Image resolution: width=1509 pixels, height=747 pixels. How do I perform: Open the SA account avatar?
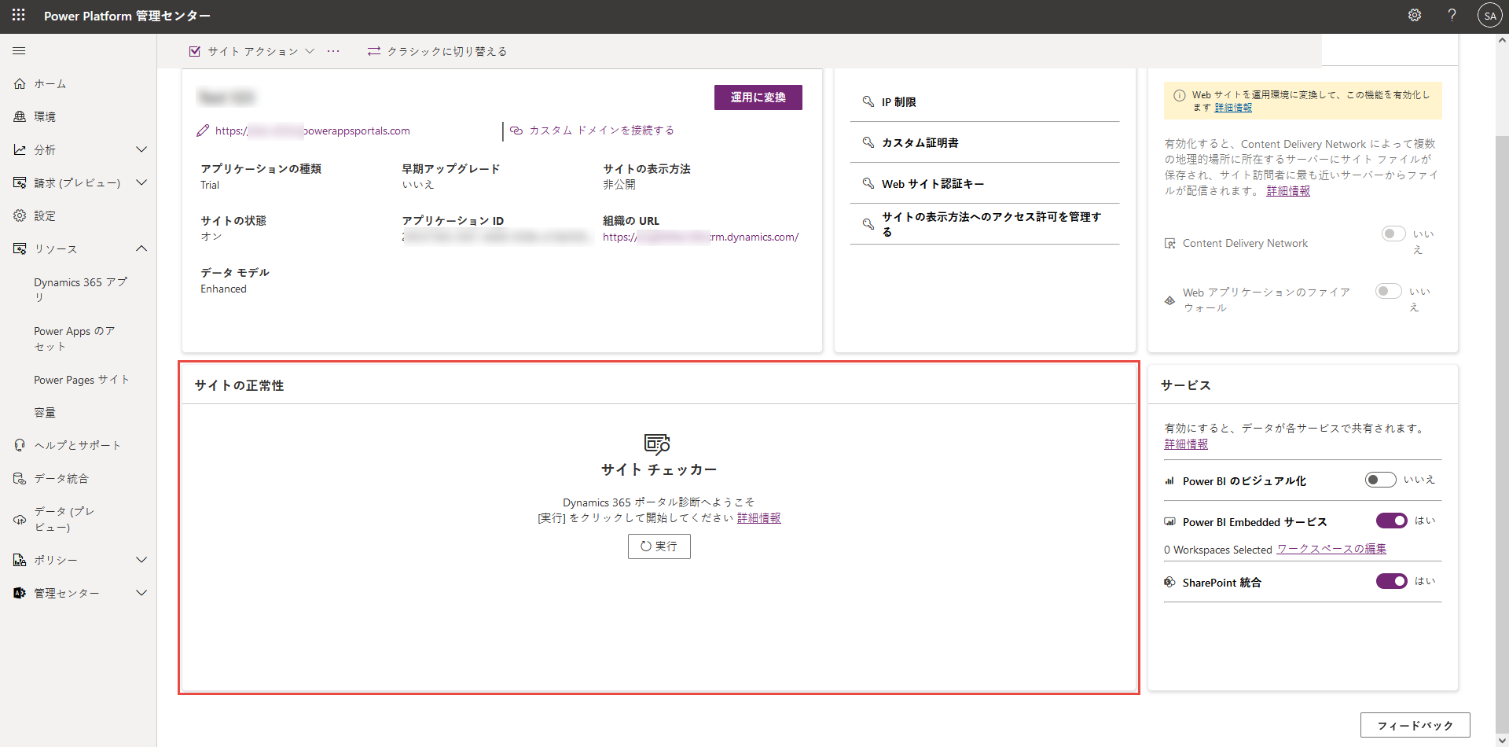tap(1489, 16)
